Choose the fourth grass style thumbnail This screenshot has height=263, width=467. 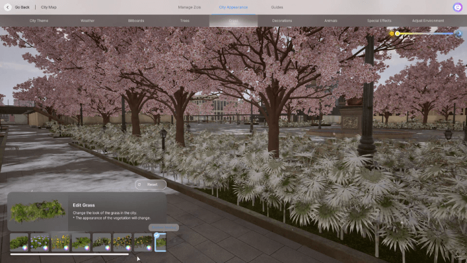tap(81, 242)
